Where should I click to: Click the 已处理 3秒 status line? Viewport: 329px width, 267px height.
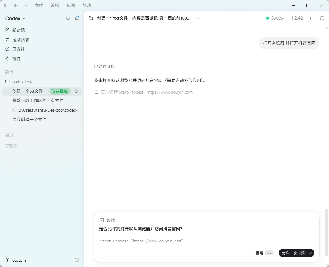(104, 66)
